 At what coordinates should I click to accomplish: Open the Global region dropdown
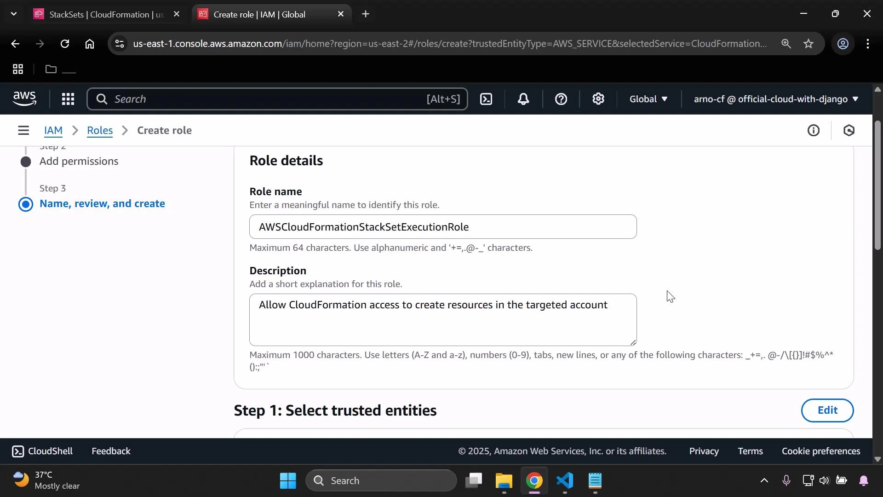648,99
